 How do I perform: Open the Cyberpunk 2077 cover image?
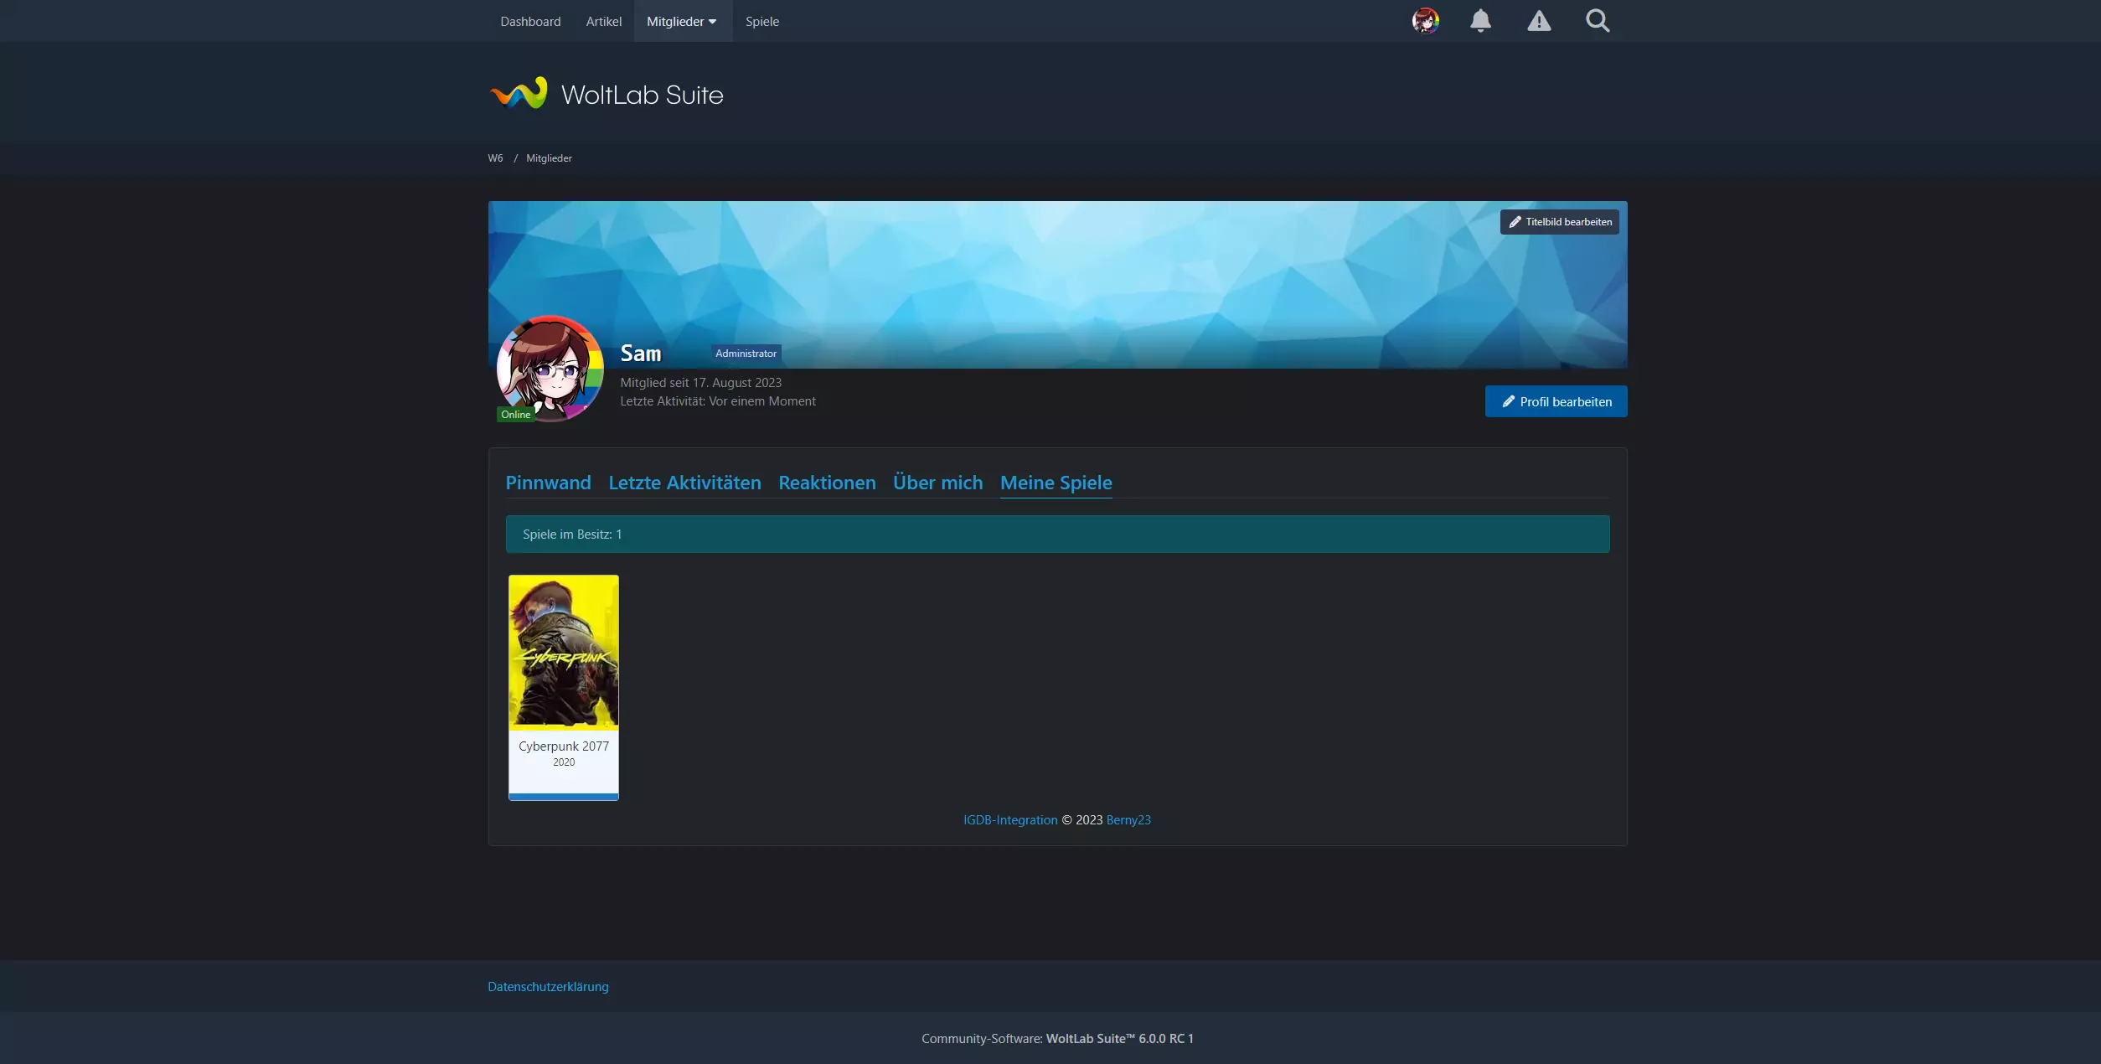coord(563,652)
